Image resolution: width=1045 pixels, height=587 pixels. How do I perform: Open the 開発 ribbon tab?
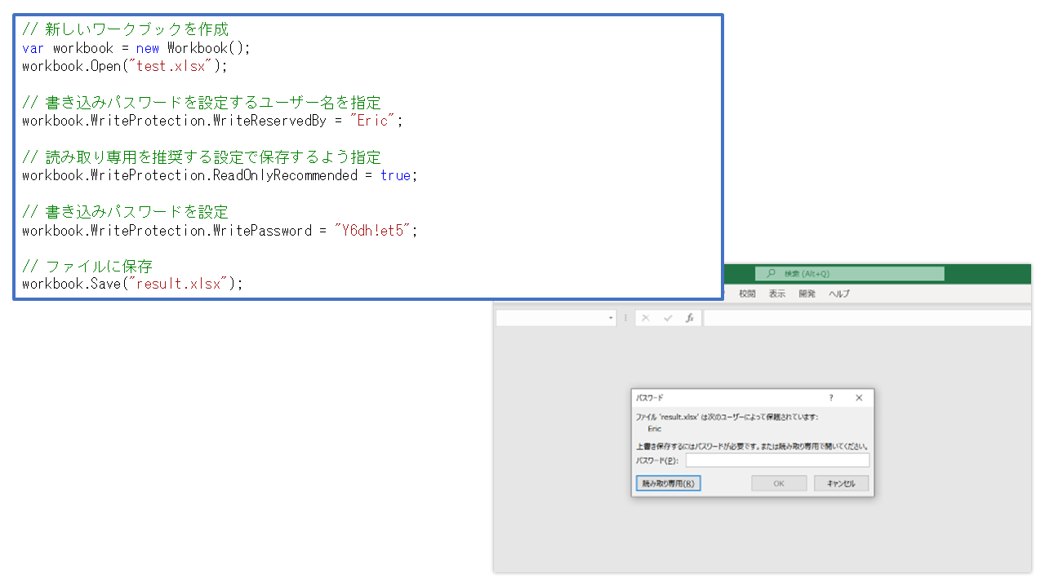(807, 293)
